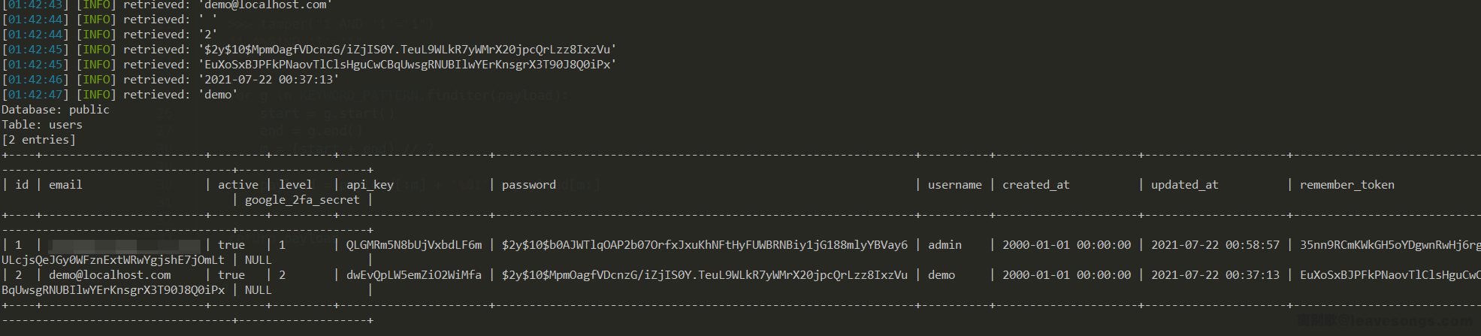Click the 'updated_at' column header

click(1184, 185)
